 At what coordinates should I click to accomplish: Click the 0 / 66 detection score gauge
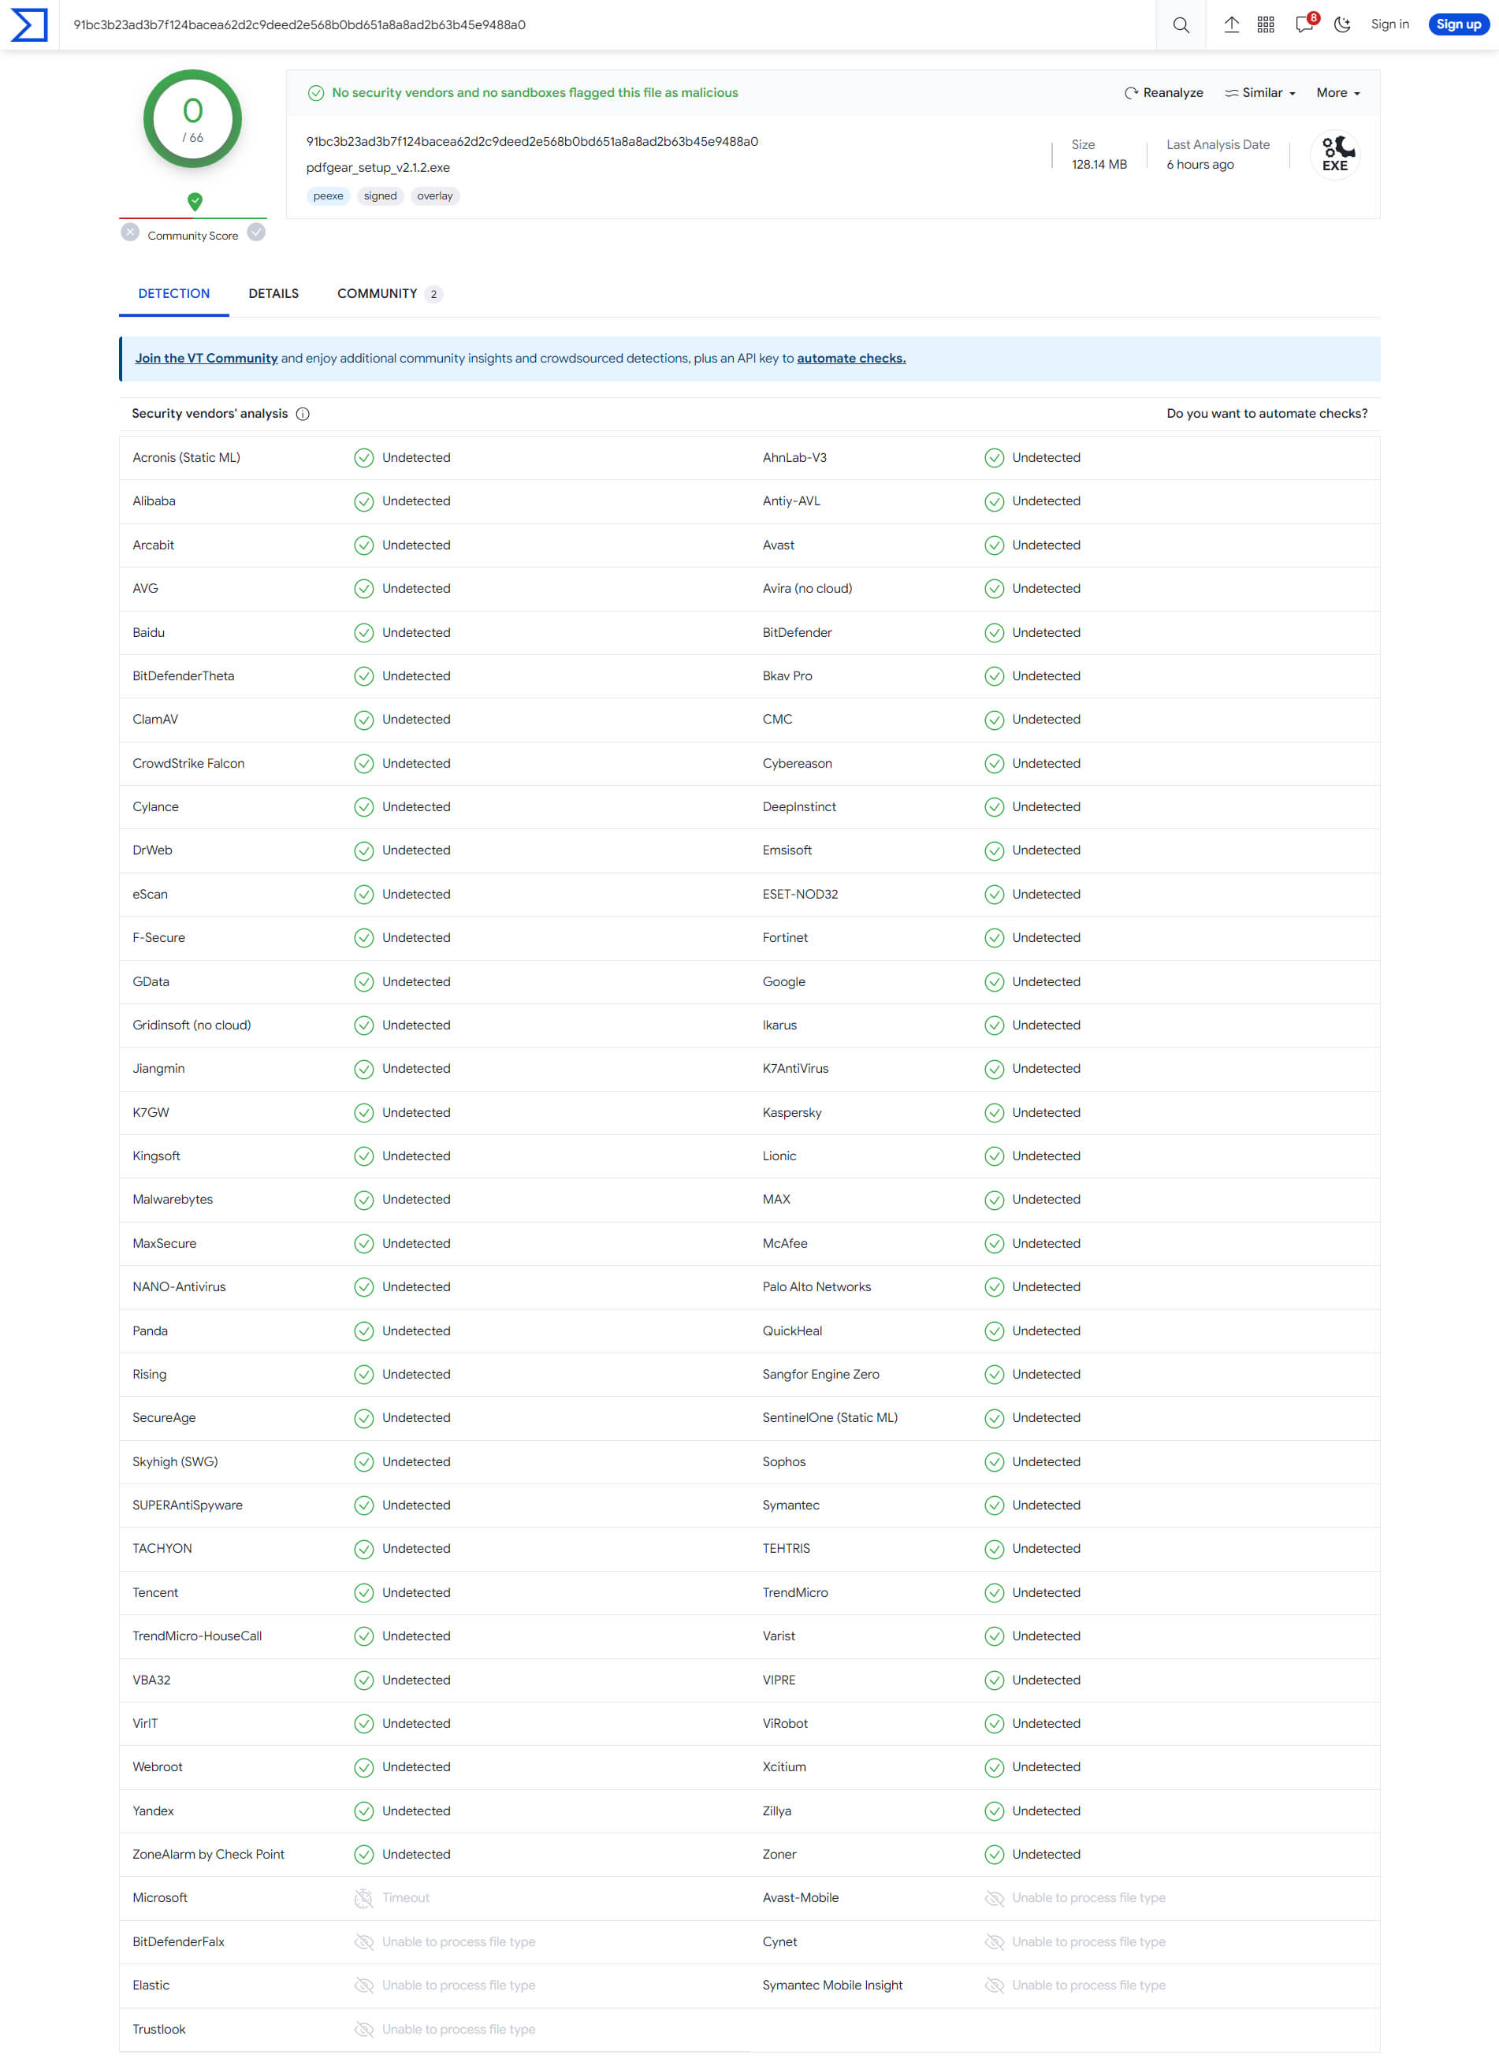pos(193,119)
